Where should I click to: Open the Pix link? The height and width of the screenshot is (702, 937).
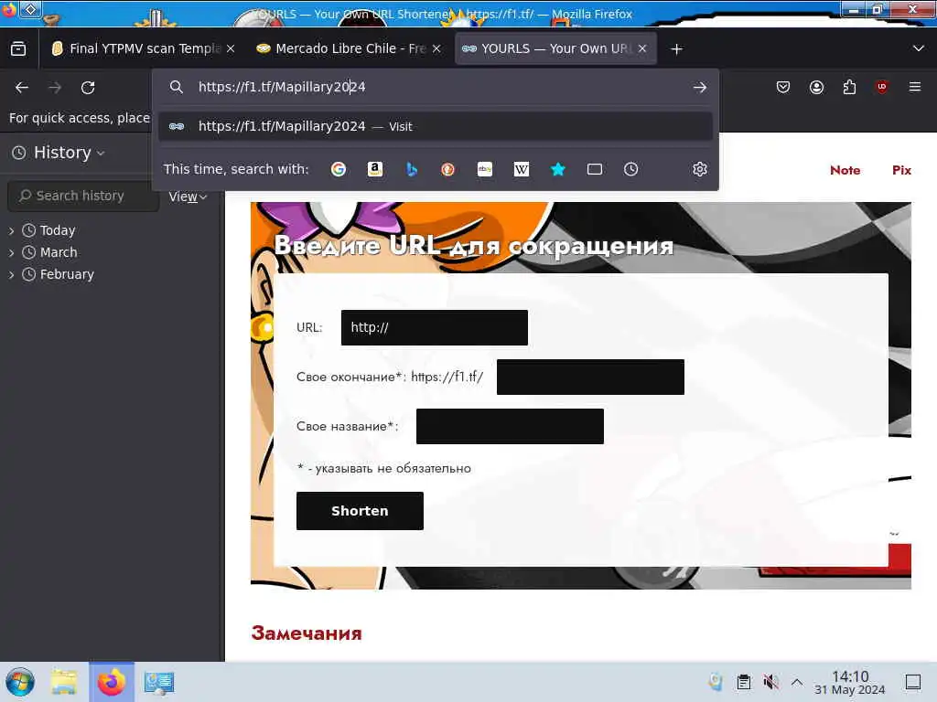901,170
